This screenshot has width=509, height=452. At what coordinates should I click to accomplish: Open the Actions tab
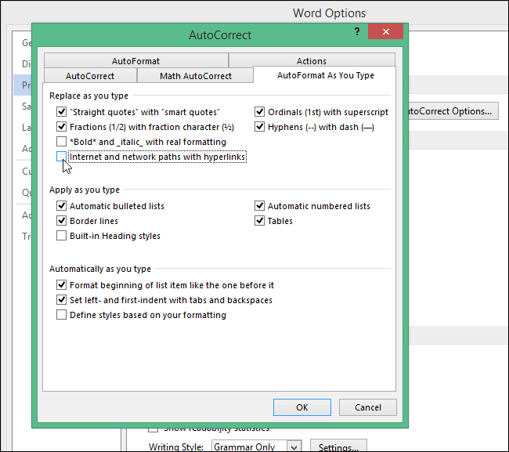(312, 60)
